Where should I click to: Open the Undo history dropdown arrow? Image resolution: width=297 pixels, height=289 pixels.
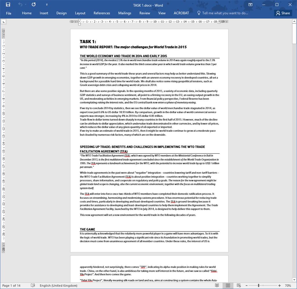[26, 5]
